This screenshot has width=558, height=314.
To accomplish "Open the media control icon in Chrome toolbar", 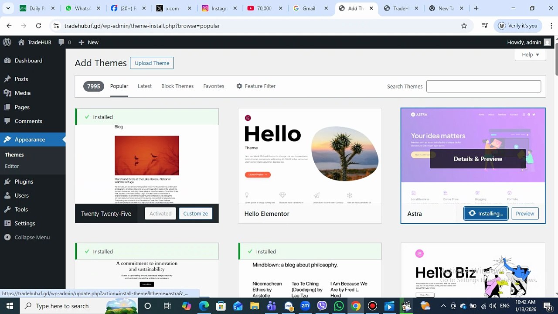I will (484, 26).
